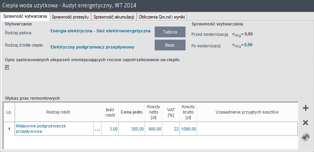Click the Cena jedn. column header
The width and height of the screenshot is (314, 152).
[132, 112]
